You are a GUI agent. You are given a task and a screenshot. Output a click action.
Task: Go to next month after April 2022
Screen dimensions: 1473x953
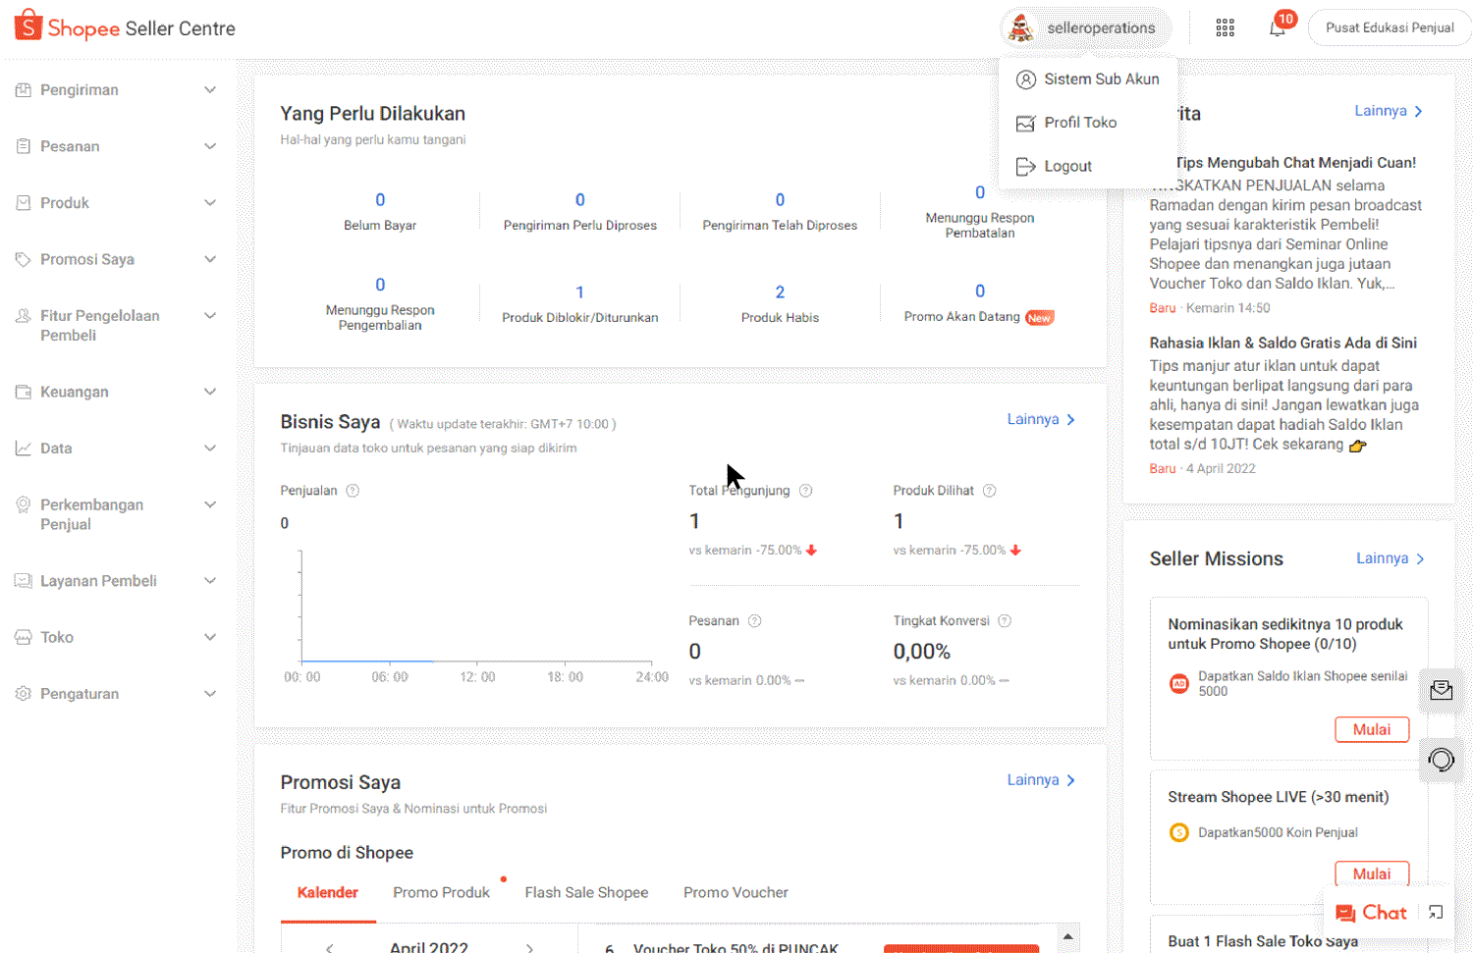click(529, 948)
